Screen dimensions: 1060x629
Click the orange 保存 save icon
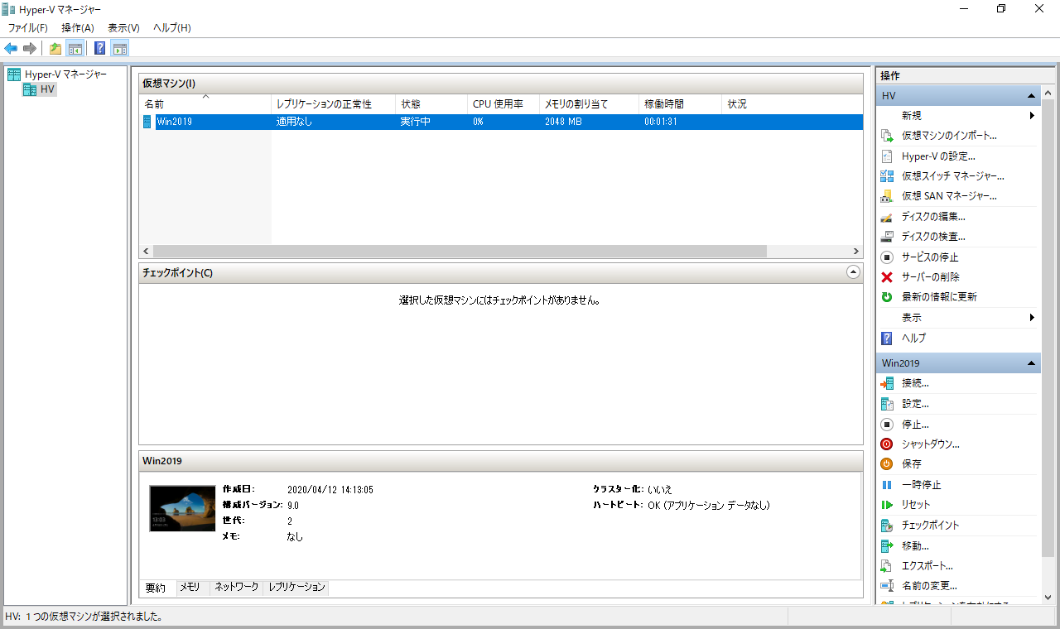pos(887,464)
